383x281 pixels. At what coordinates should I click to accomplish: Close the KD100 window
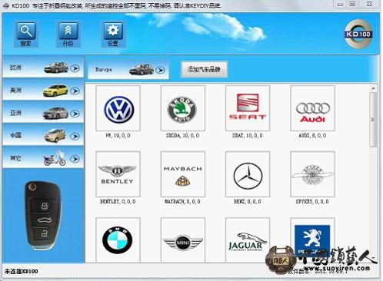[x=369, y=4]
